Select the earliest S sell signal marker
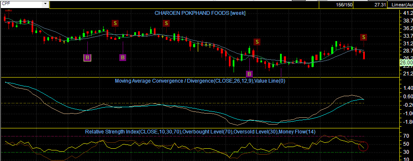 [x=115, y=23]
